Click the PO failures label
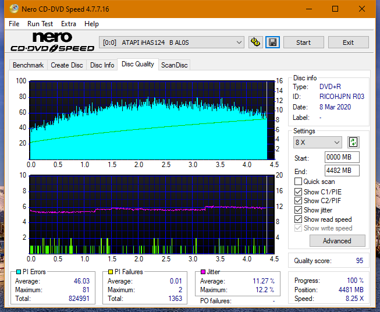380x312 pixels. tap(216, 301)
